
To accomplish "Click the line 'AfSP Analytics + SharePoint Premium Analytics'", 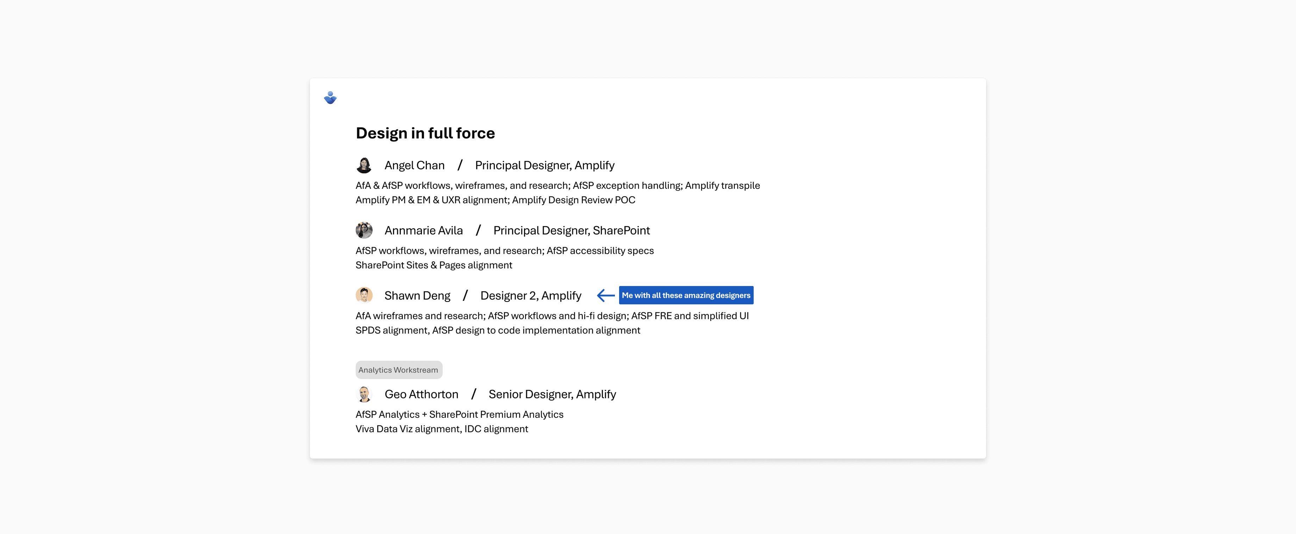I will (459, 415).
